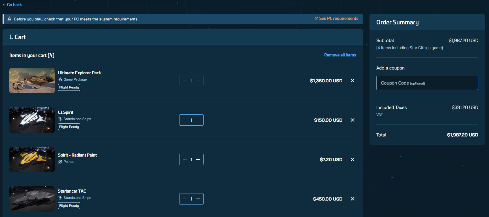Click the C1 Spirit item title
Viewport: 489px width, 217px height.
(66, 112)
